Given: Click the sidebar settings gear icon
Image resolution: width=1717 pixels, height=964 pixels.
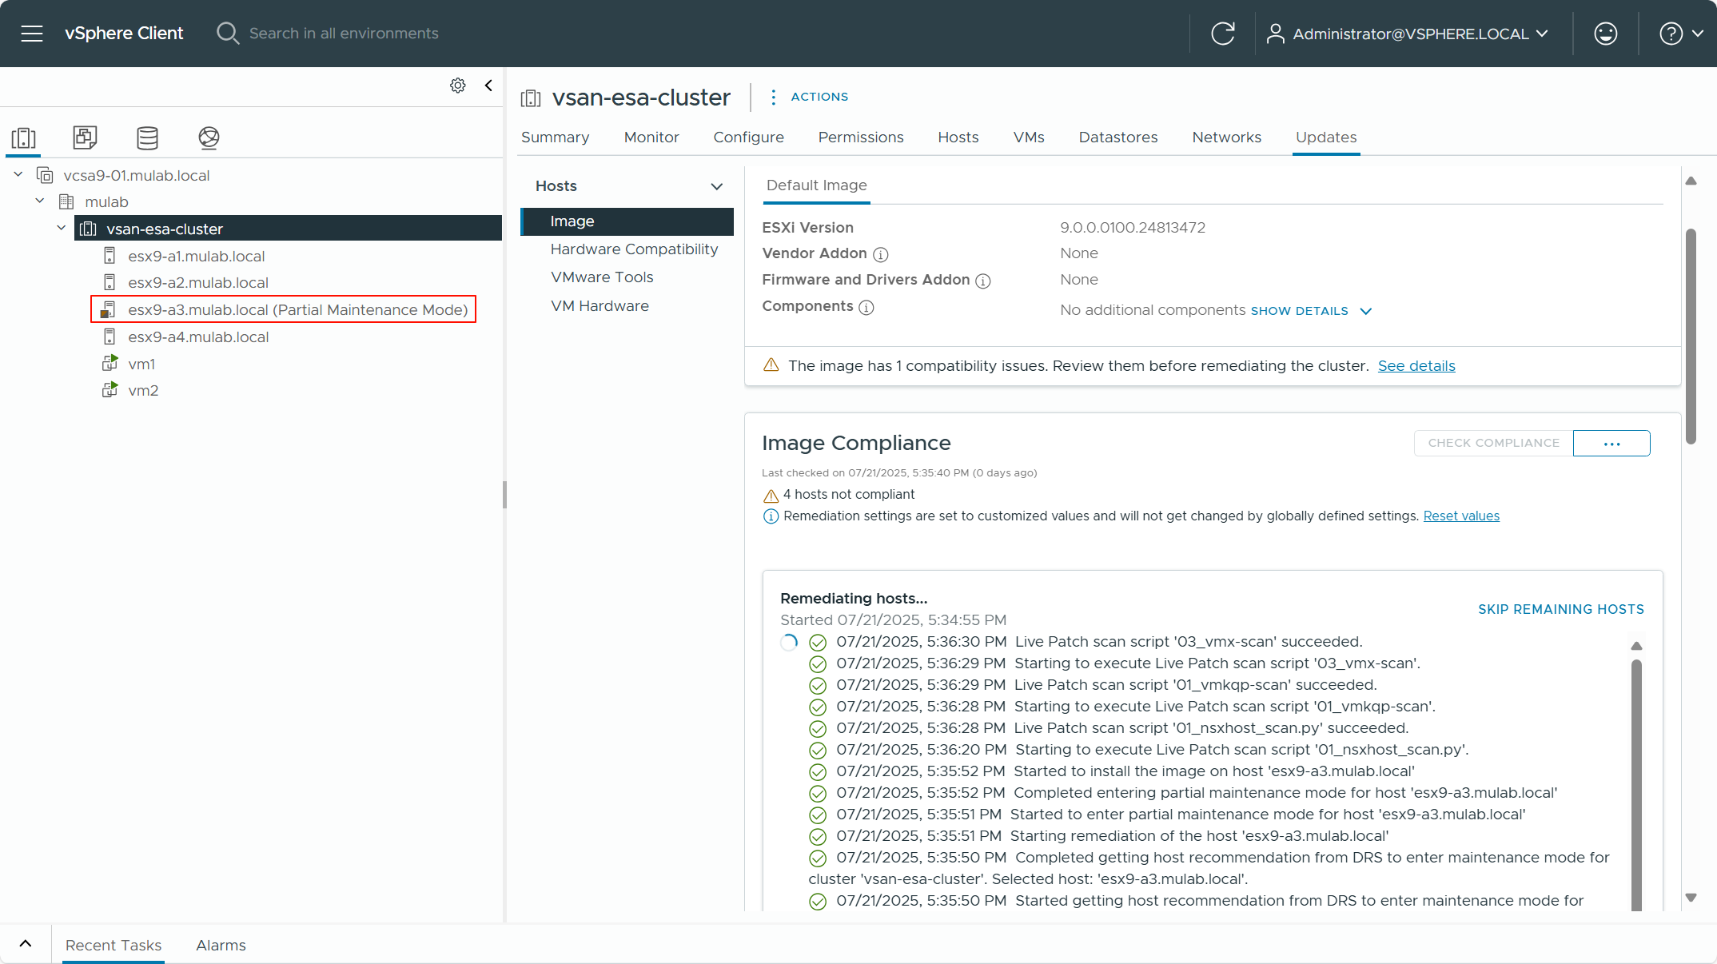Looking at the screenshot, I should (x=457, y=86).
